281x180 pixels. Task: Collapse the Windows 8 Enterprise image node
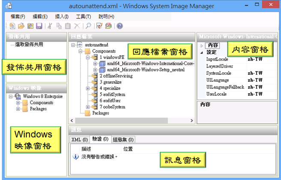(x=11, y=97)
